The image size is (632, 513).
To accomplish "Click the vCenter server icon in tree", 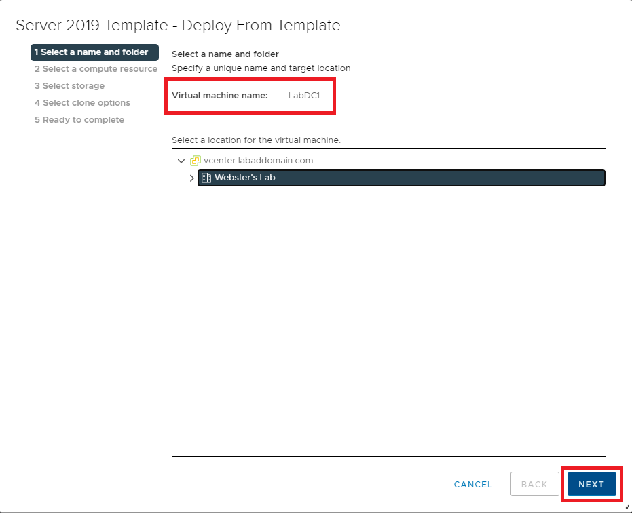I will [196, 161].
